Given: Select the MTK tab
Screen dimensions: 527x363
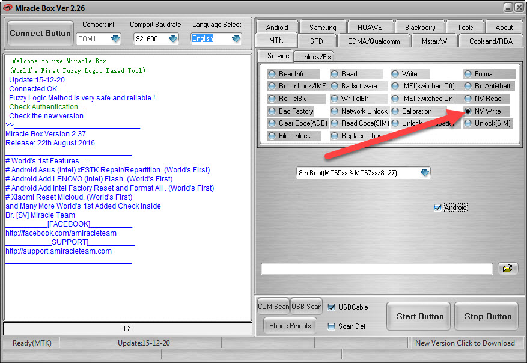Looking at the screenshot, I should pos(276,40).
